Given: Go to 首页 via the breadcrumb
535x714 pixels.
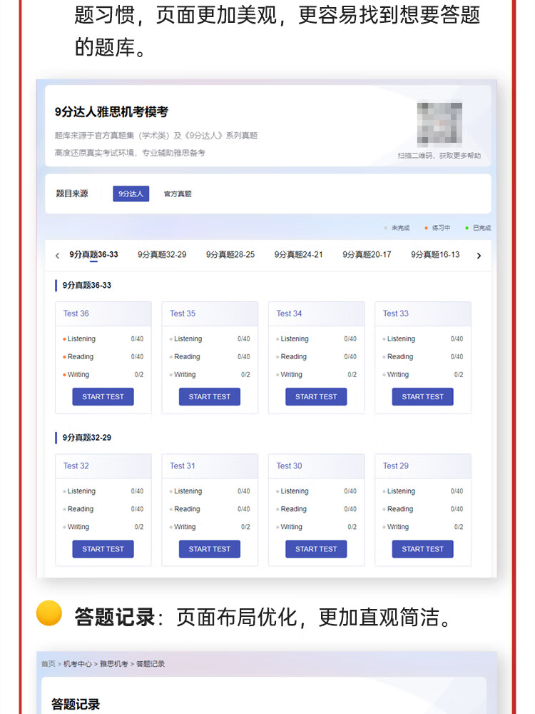Looking at the screenshot, I should 48,664.
